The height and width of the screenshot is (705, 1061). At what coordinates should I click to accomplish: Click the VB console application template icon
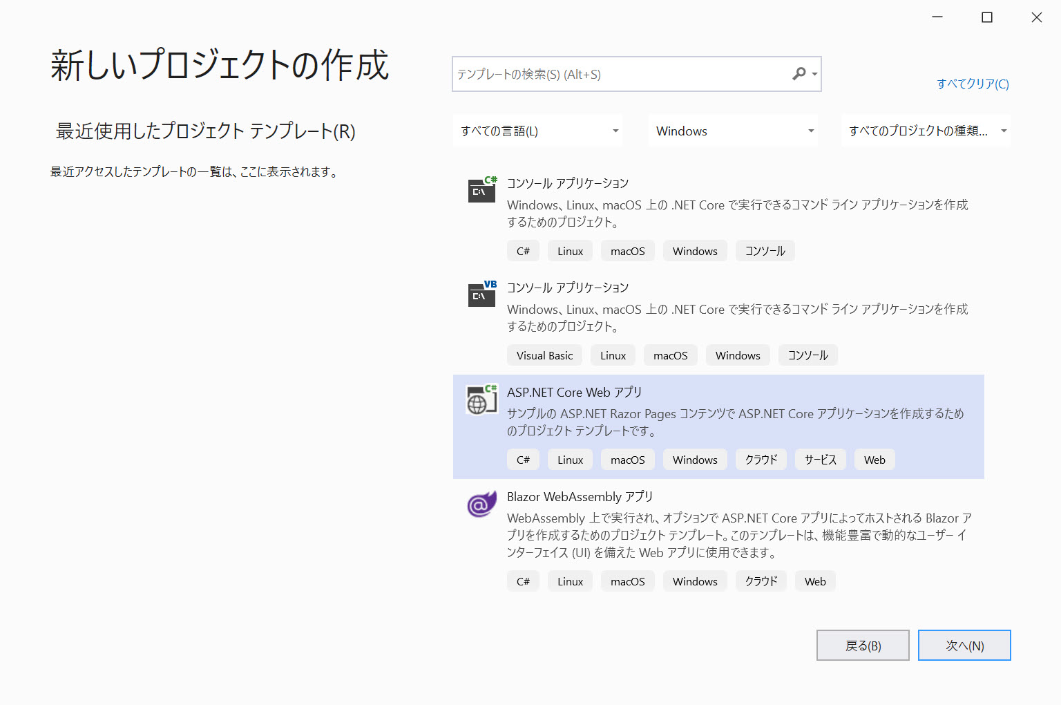point(481,294)
